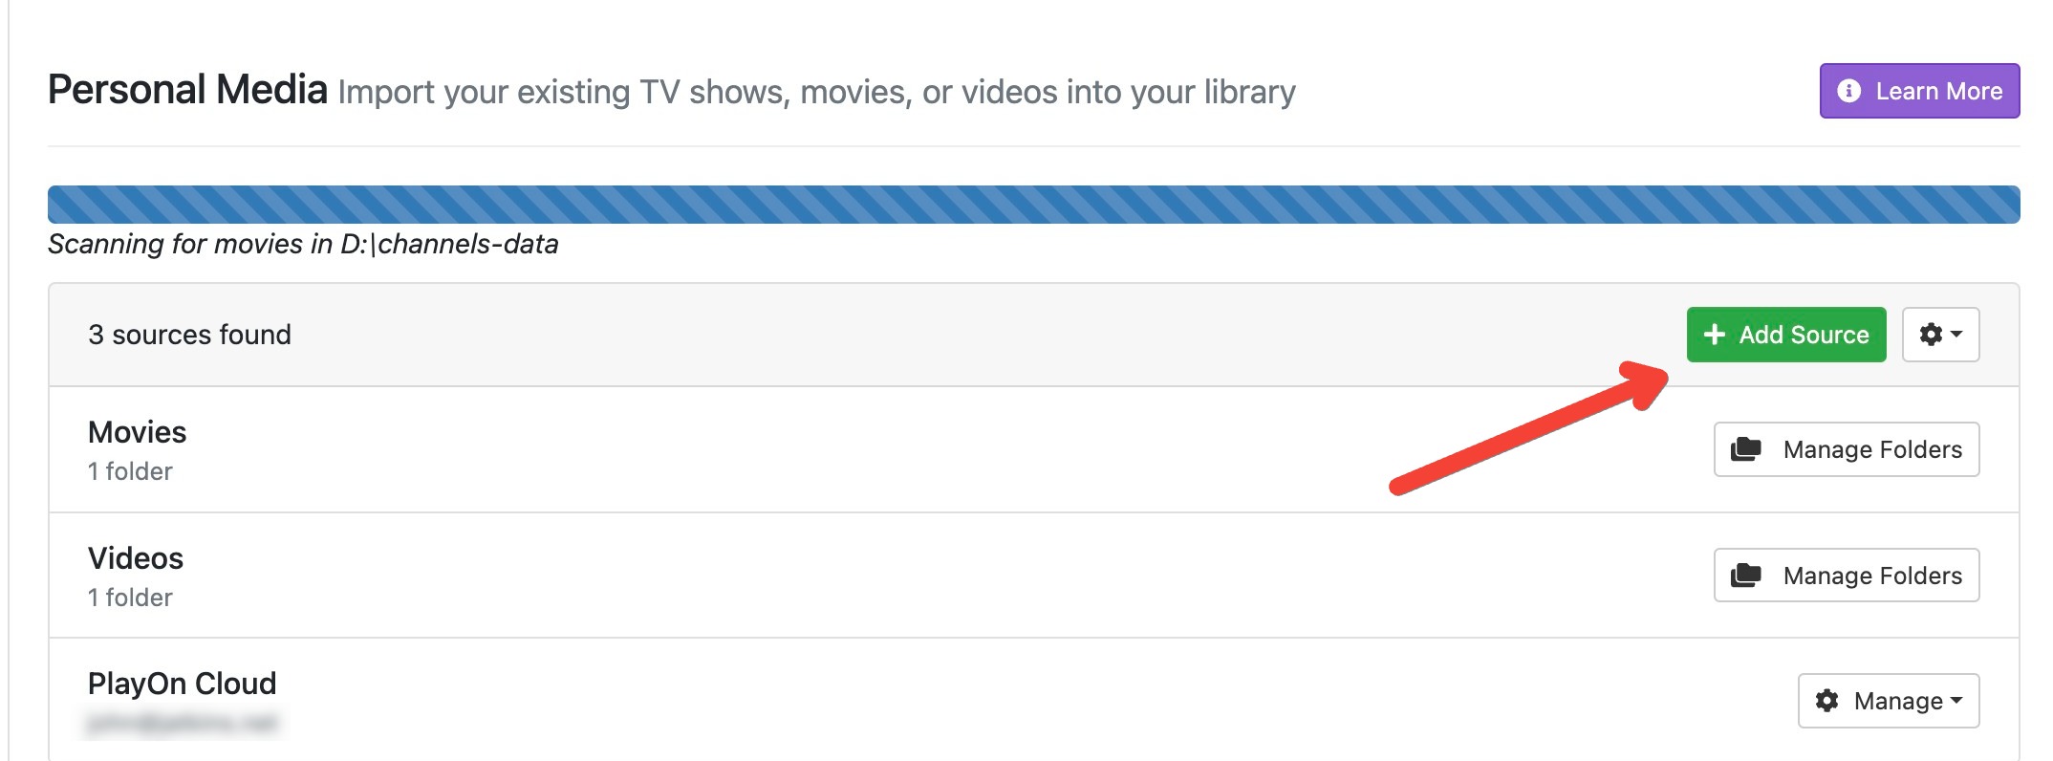
Task: Click the "Scanning for movies" status text
Action: [303, 245]
